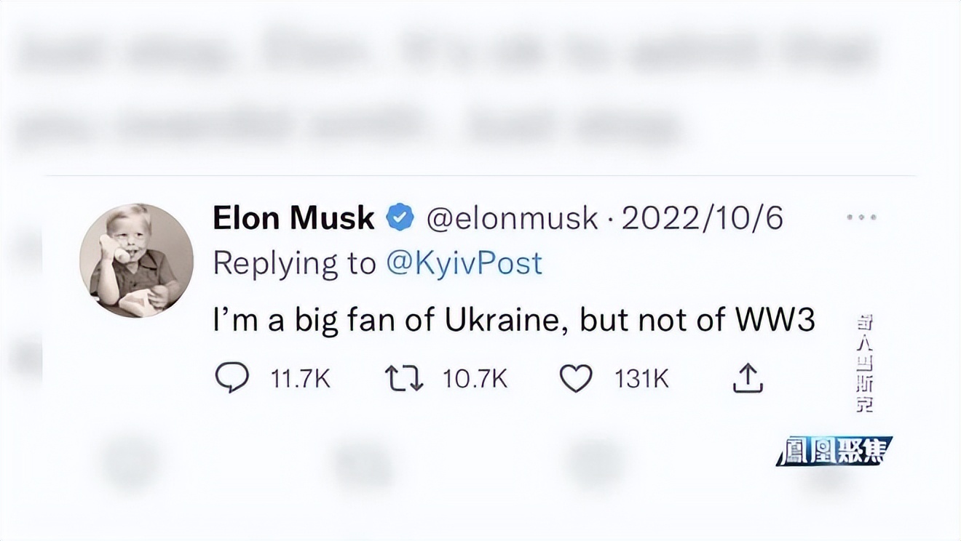Click the share upload arrow icon
Image resolution: width=961 pixels, height=541 pixels.
[746, 378]
